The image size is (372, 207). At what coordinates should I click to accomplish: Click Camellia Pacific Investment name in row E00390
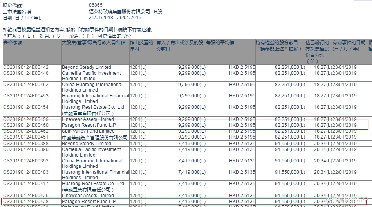click(91, 152)
